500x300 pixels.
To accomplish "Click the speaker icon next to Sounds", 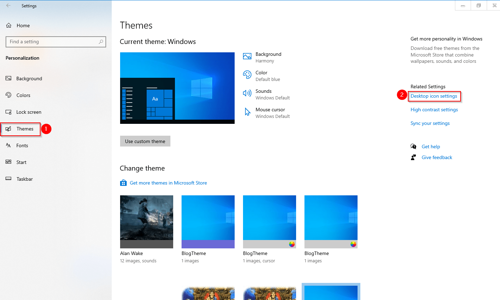I will 247,93.
